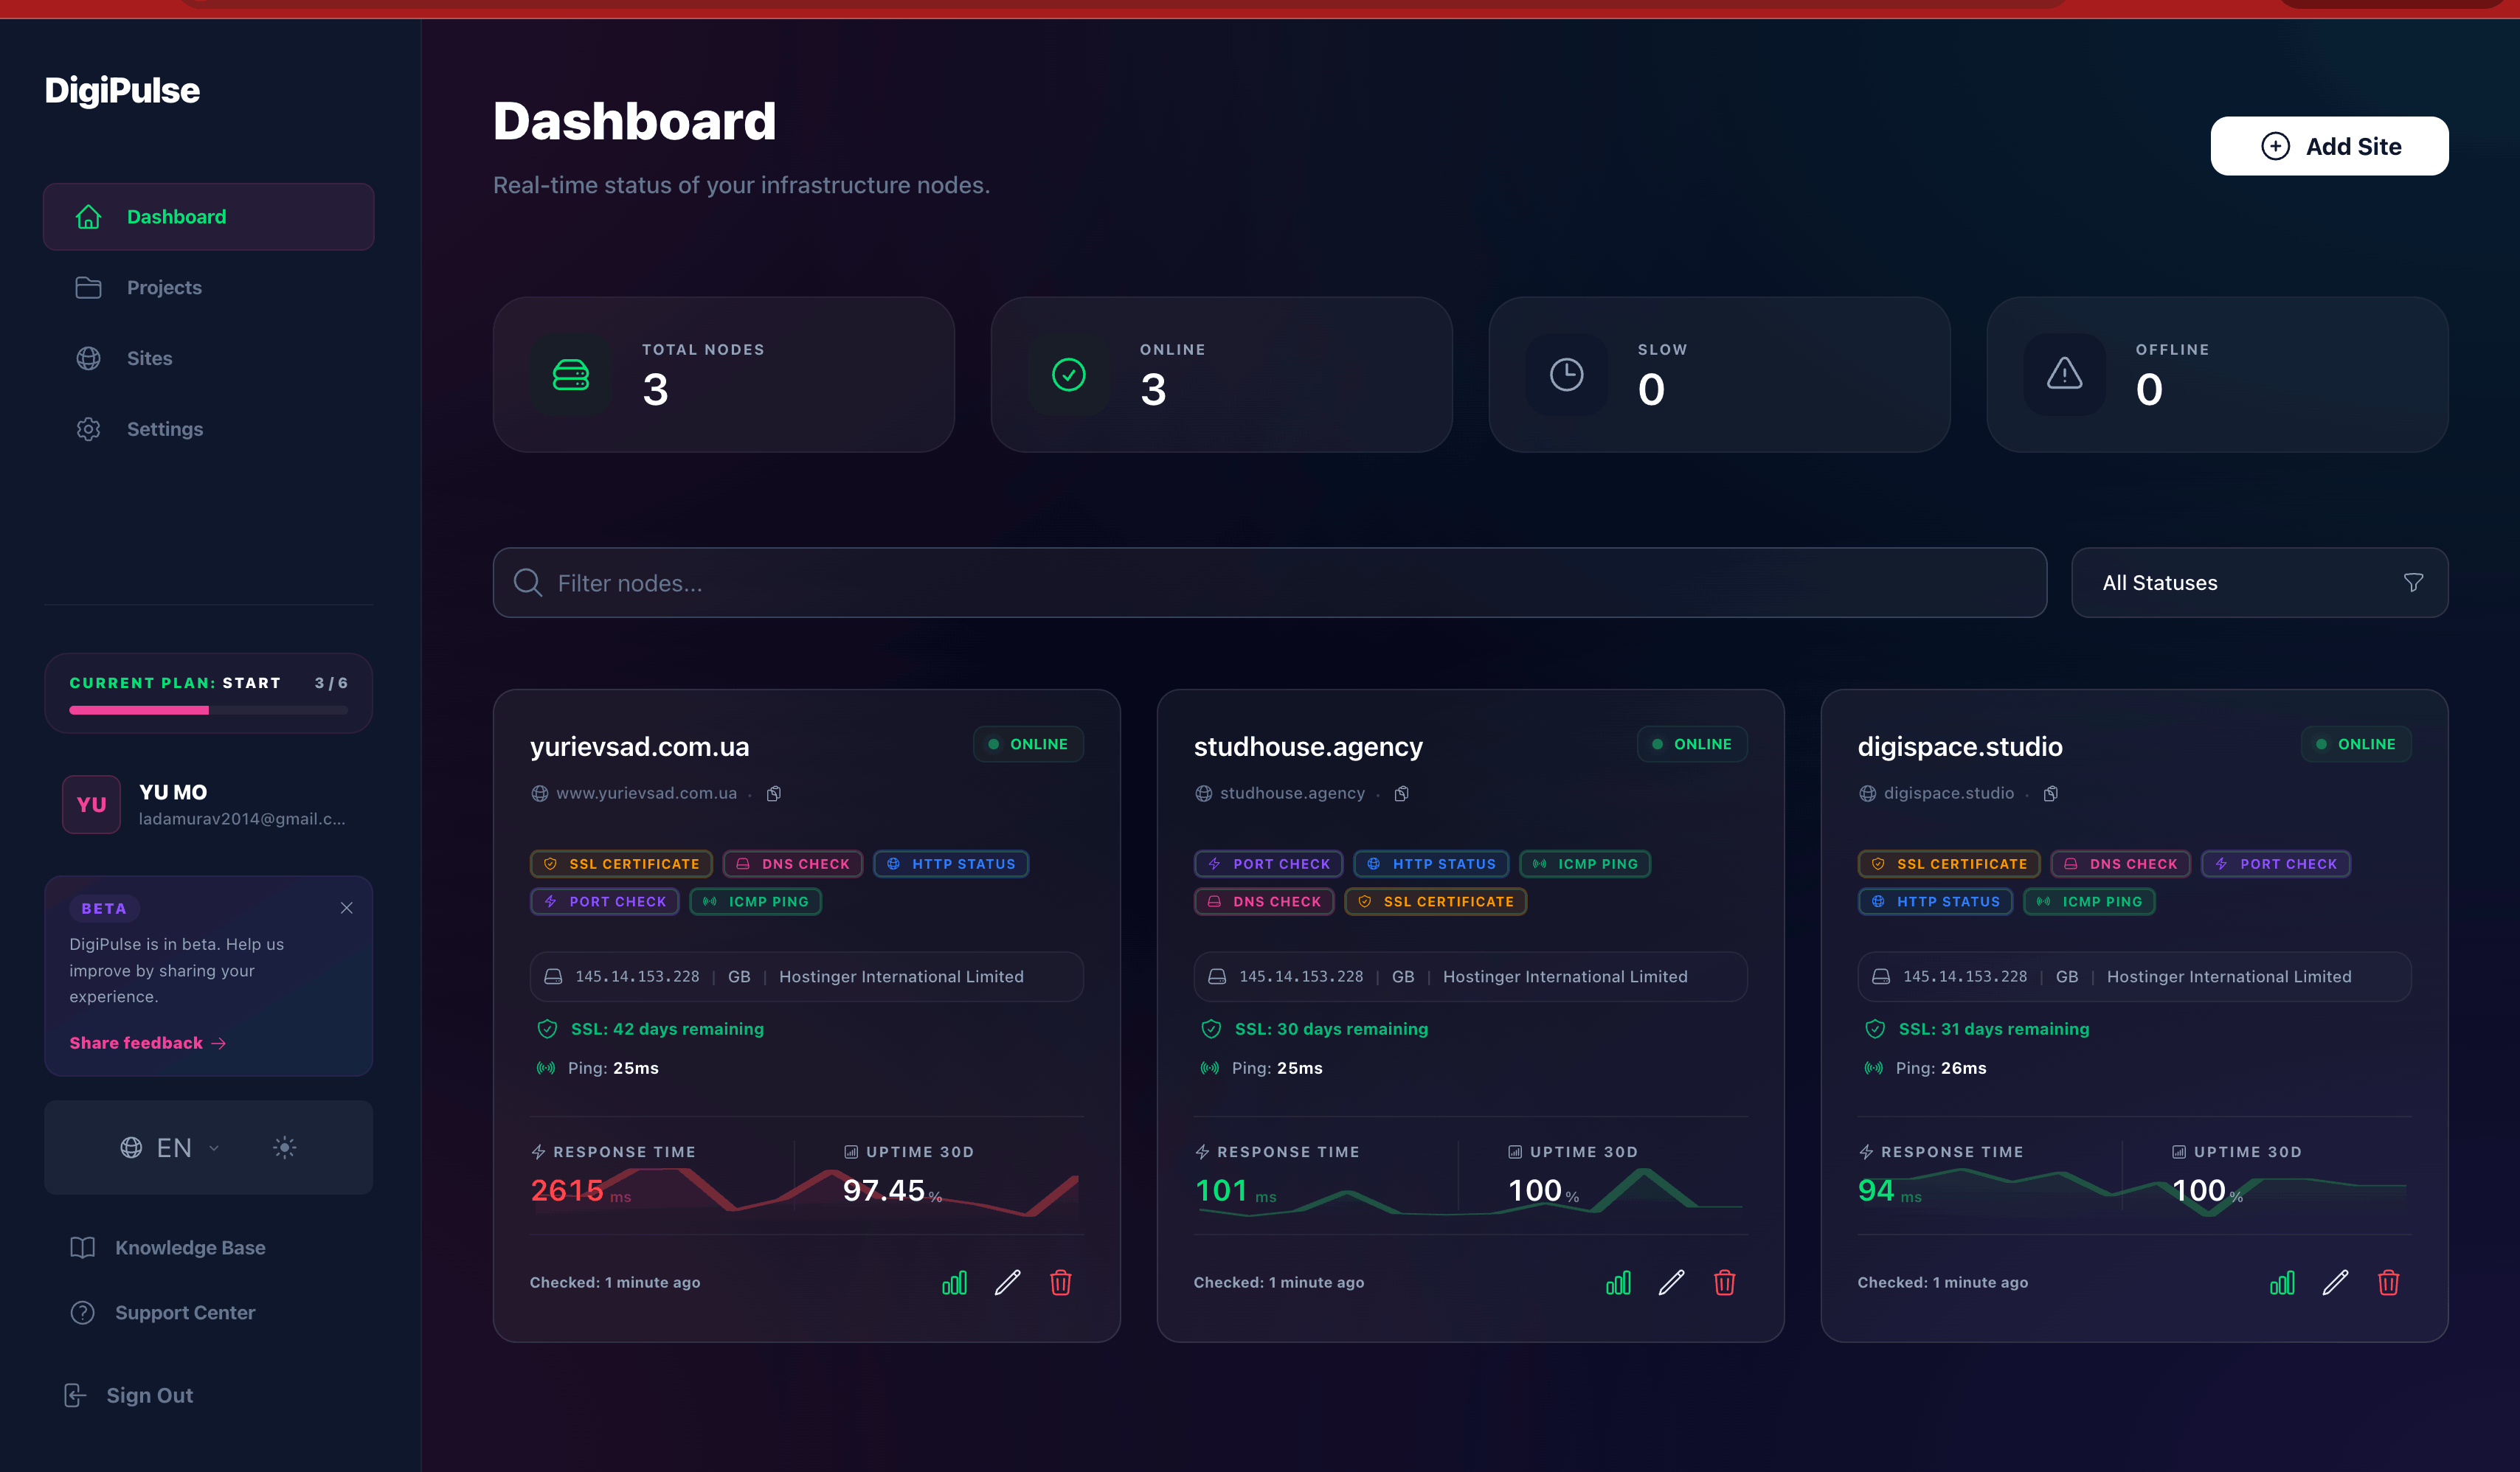Click the Total Nodes stat card
Screen dimensions: 2520x1472
pyautogui.click(x=723, y=374)
